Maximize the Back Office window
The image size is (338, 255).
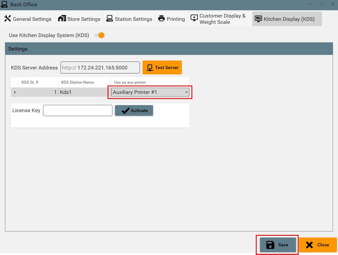[x=321, y=4]
